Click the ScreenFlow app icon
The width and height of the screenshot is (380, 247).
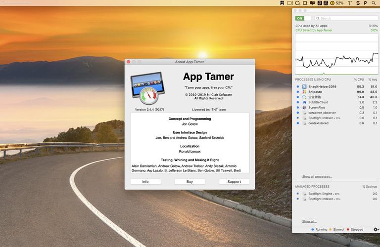pyautogui.click(x=304, y=107)
